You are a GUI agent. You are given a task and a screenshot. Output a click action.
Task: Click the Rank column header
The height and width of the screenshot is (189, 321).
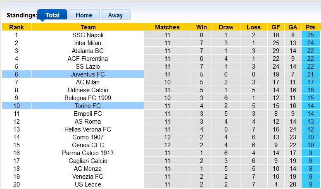[x=17, y=27]
